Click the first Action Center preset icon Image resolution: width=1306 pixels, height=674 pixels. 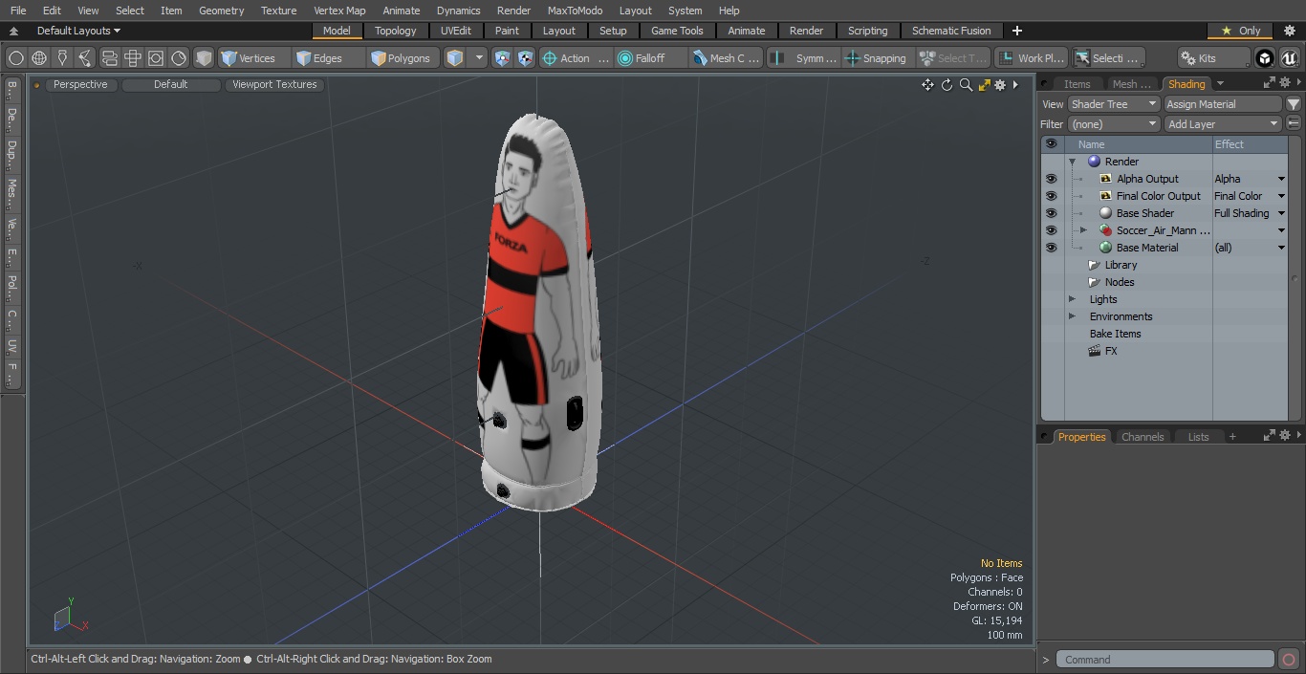tap(503, 58)
